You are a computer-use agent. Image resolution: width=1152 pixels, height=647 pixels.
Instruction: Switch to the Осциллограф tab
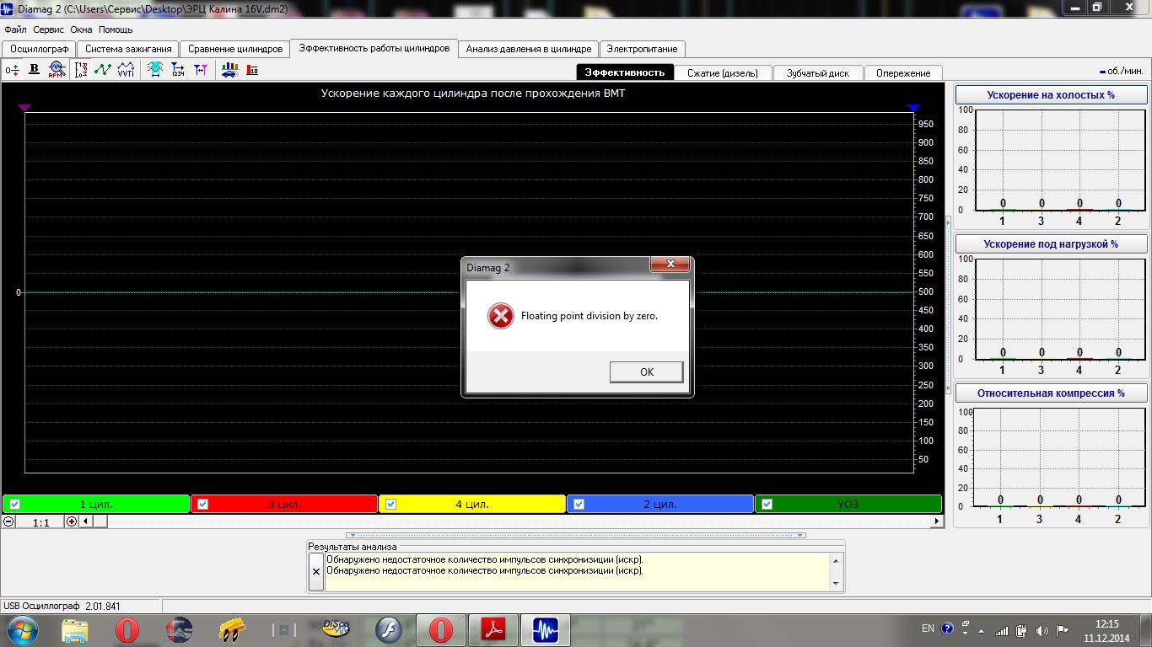pos(39,49)
